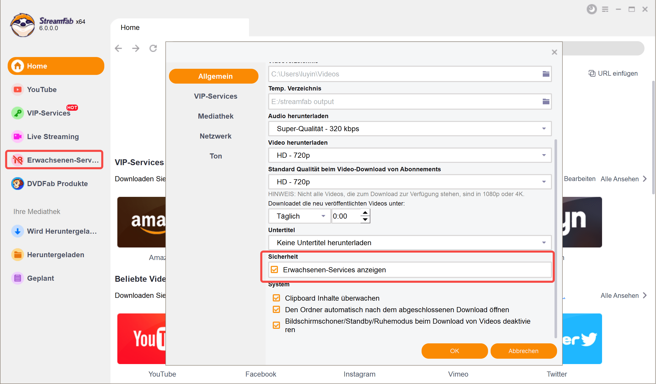Switch to Netzwerk settings tab
Viewport: 656px width, 384px height.
pyautogui.click(x=216, y=136)
